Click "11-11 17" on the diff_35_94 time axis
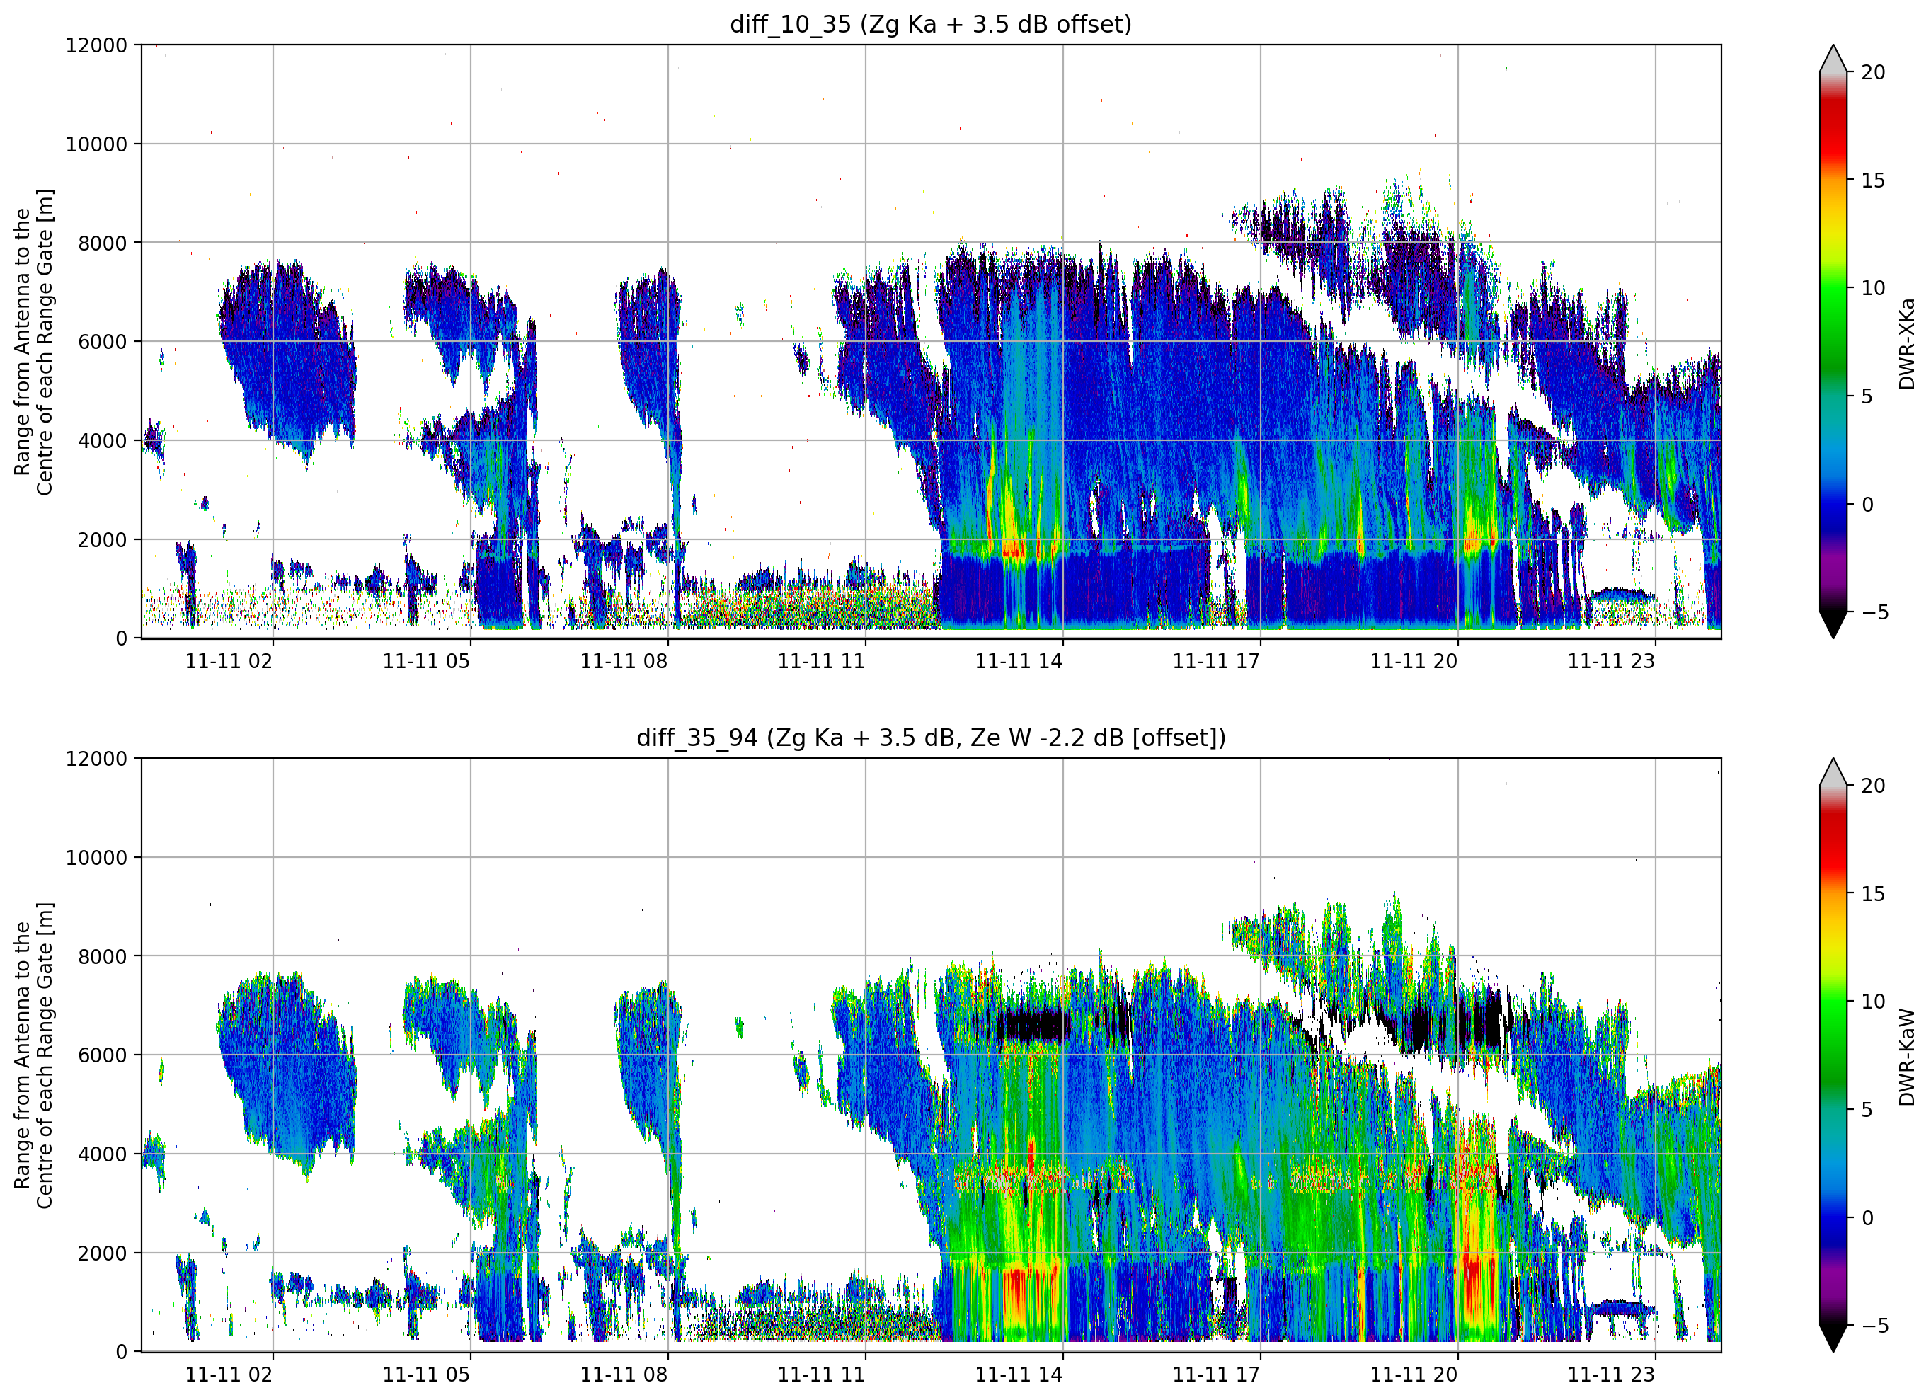The image size is (1931, 1400). pyautogui.click(x=1217, y=1375)
